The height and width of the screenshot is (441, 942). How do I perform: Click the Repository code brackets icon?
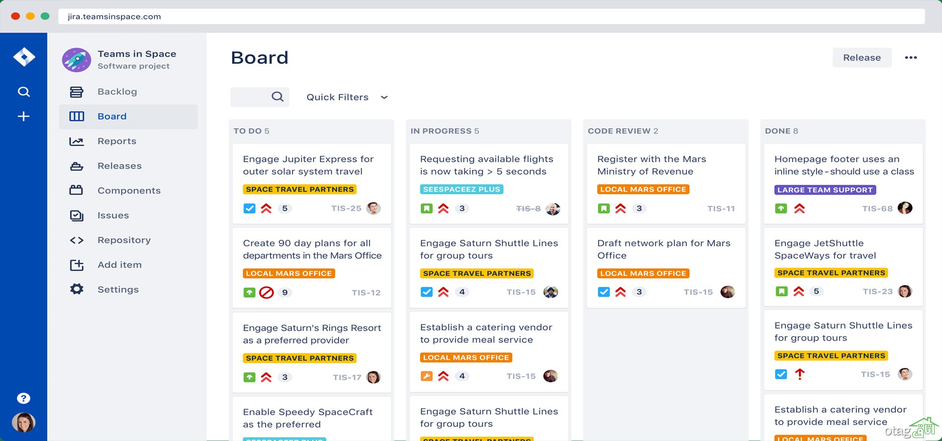click(77, 240)
